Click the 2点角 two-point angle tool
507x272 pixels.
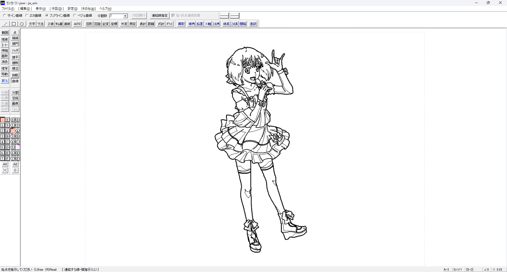point(216,24)
